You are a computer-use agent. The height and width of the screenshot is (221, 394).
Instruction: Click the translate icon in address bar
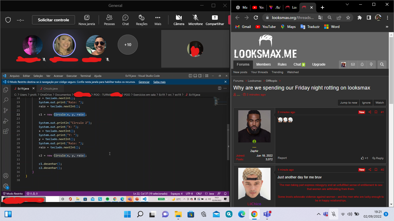[320, 18]
